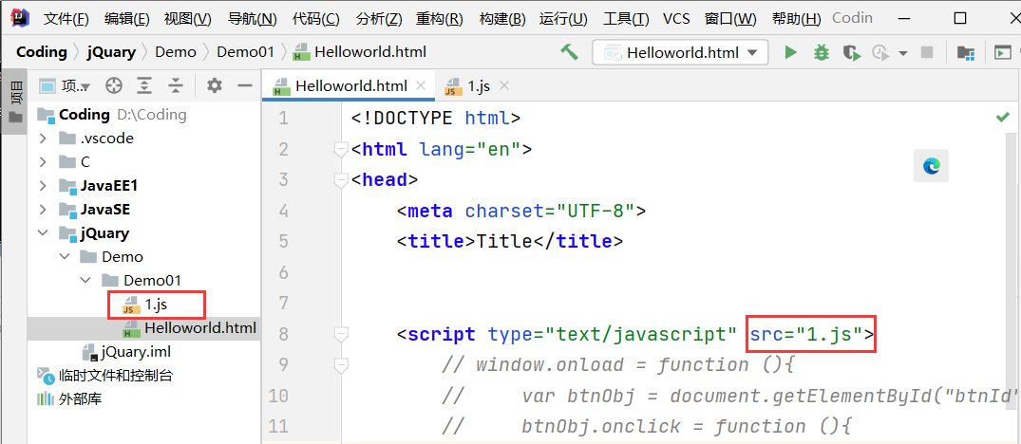Select jQuary.iml in project tree

[x=144, y=352]
